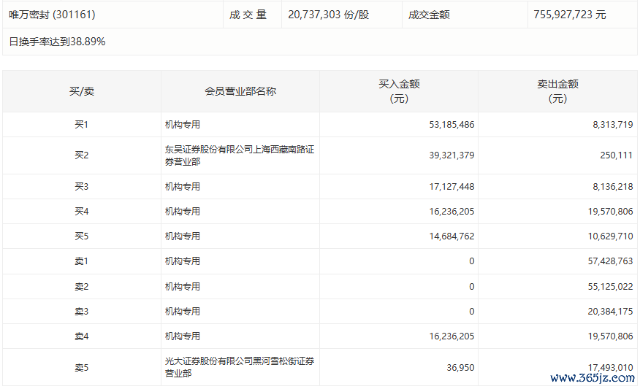
Task: Click the stock name 唯万密封 (301161)
Action: pyautogui.click(x=52, y=15)
